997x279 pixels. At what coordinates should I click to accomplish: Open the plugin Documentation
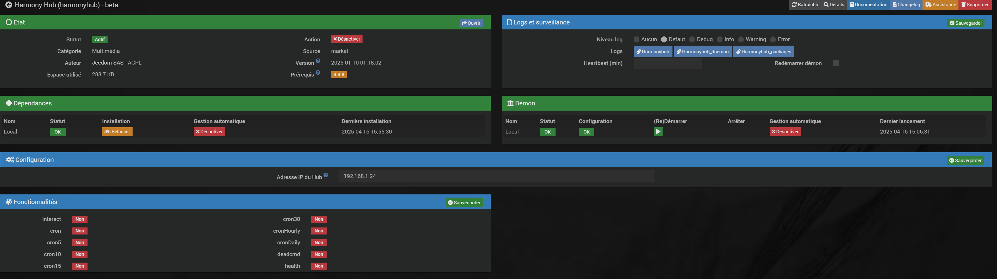[868, 5]
